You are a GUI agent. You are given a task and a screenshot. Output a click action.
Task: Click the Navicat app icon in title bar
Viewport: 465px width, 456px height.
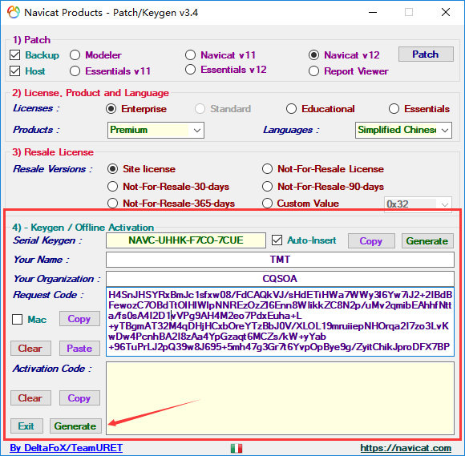click(x=14, y=13)
